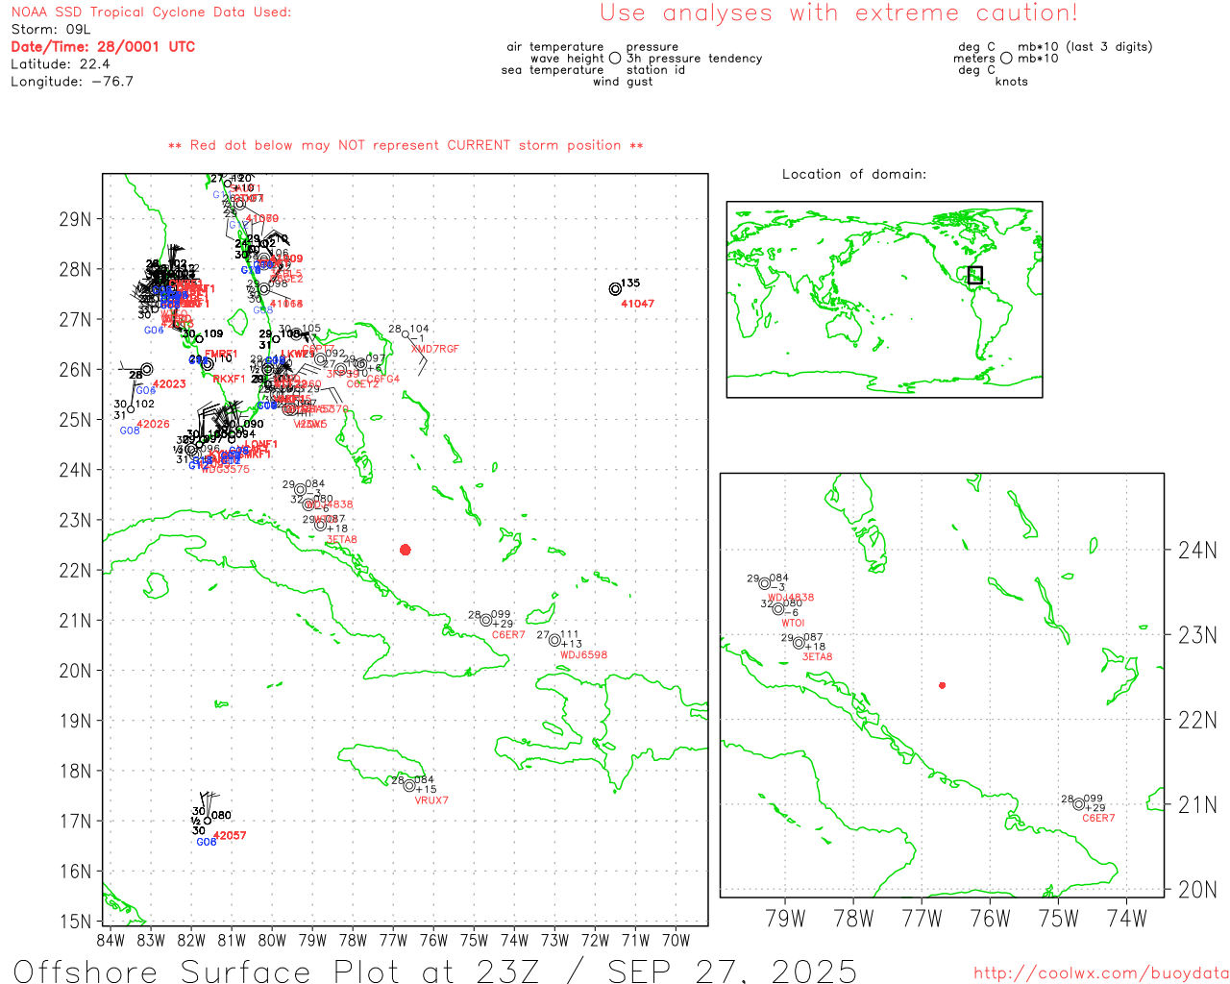Select the Date/Time 28/0001 UTC text
The height and width of the screenshot is (984, 1230).
[x=103, y=47]
